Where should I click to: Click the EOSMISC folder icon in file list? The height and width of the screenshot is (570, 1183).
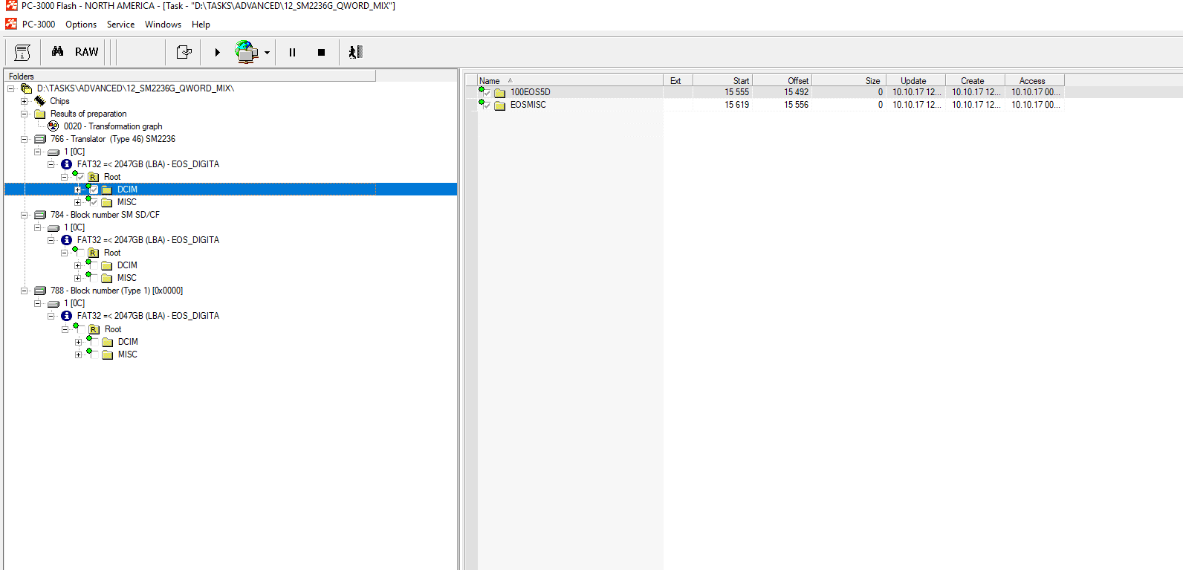[500, 106]
